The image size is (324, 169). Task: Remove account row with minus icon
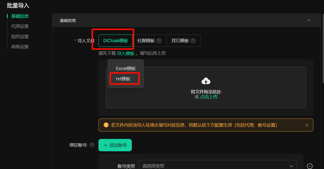(310, 166)
